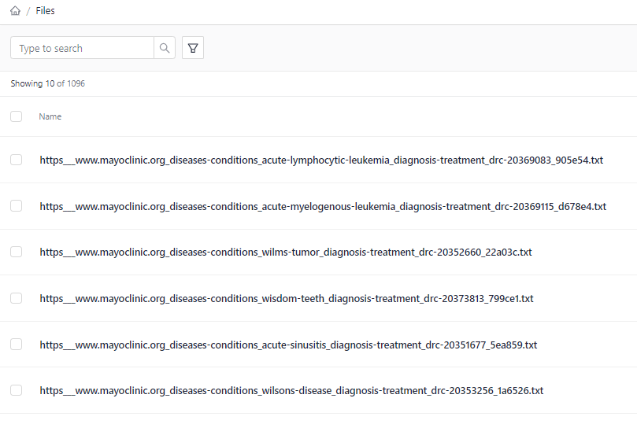Screen dimensions: 637x424
Task: Open the acute-sinusitis txt file
Action: (x=288, y=345)
